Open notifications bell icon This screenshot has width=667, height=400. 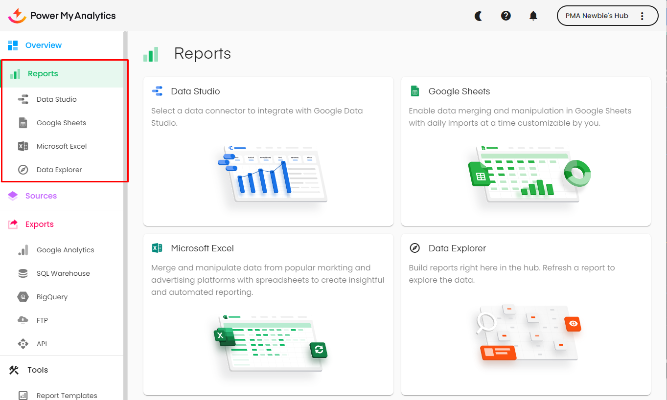coord(533,16)
